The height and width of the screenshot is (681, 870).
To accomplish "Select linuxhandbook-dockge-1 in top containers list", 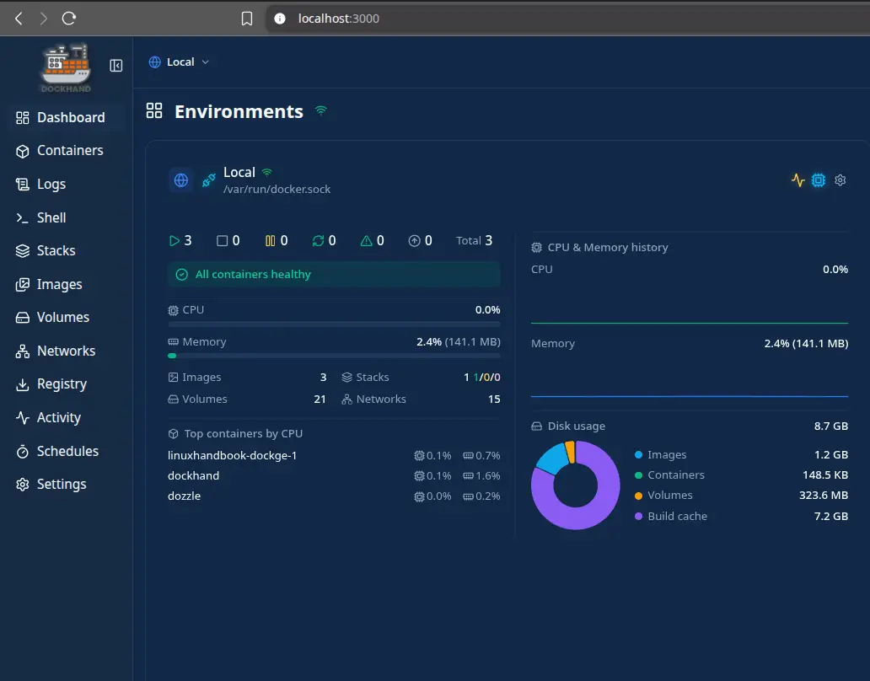I will tap(233, 455).
